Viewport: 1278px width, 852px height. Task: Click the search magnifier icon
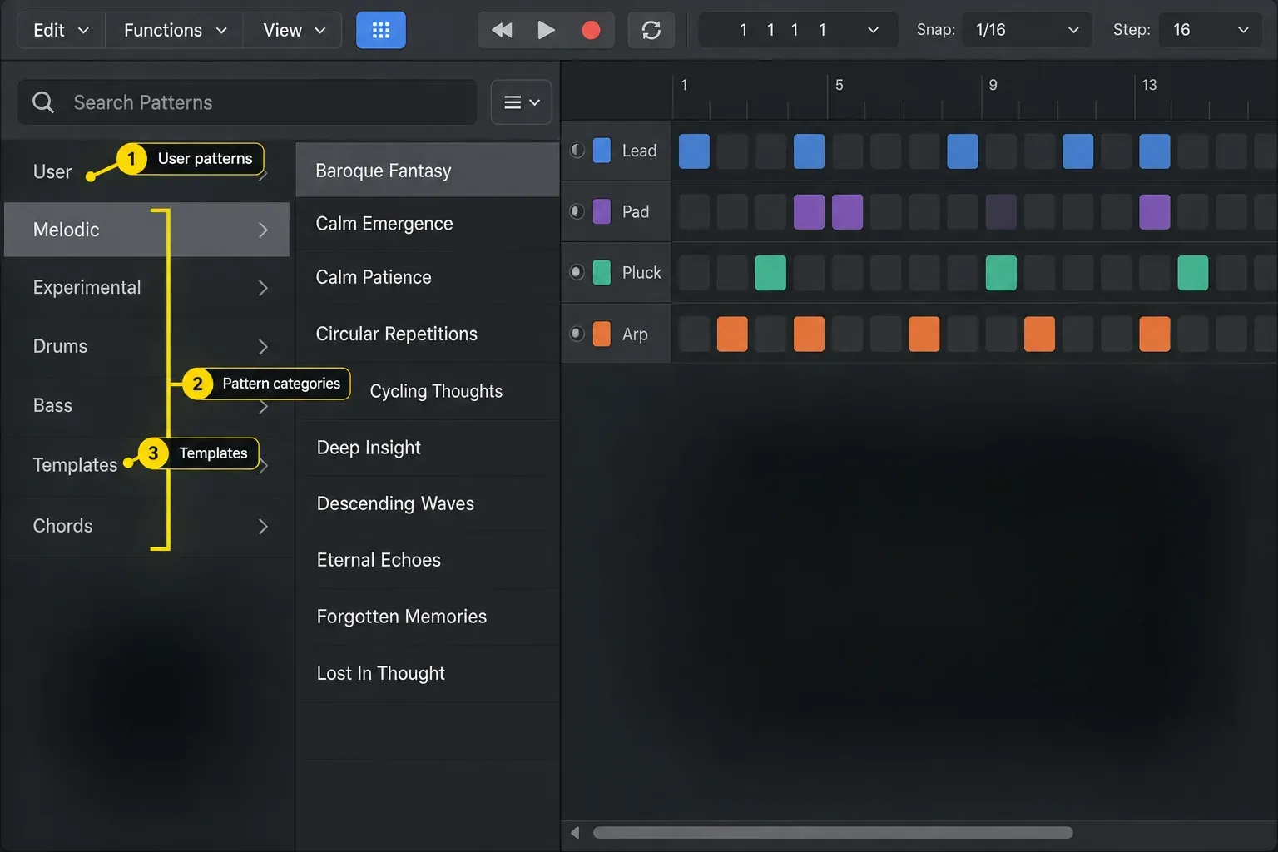tap(43, 102)
